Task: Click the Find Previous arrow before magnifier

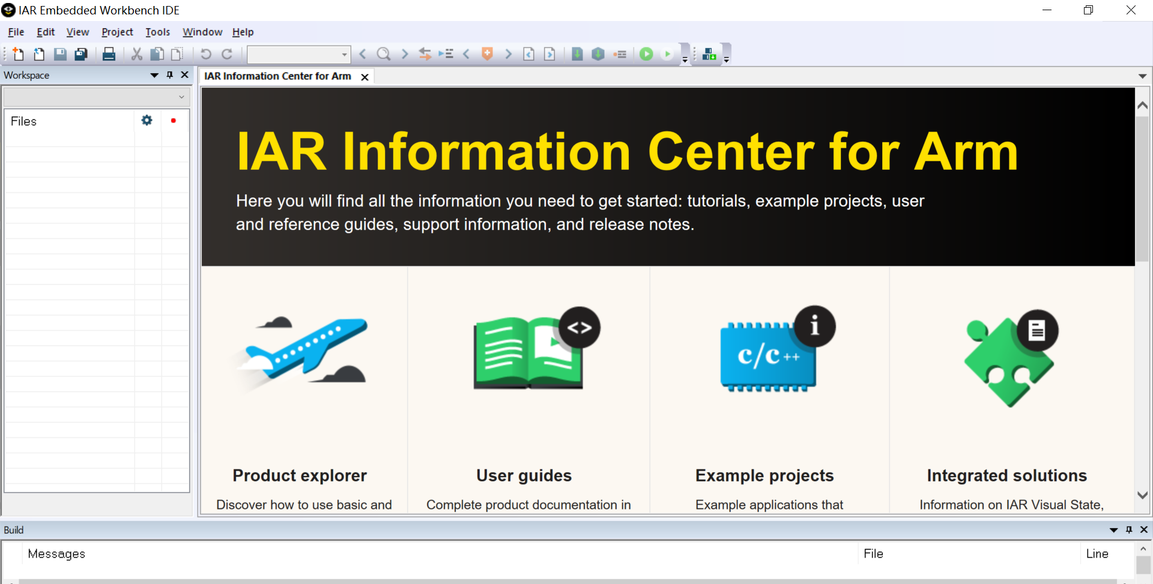Action: (363, 55)
